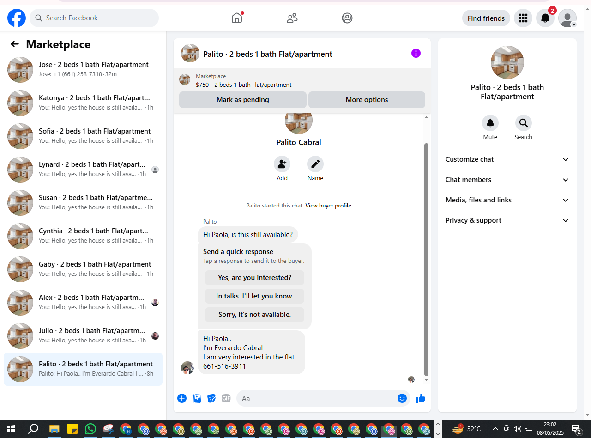Open conversation information purple icon
This screenshot has height=438, width=591.
pos(416,53)
